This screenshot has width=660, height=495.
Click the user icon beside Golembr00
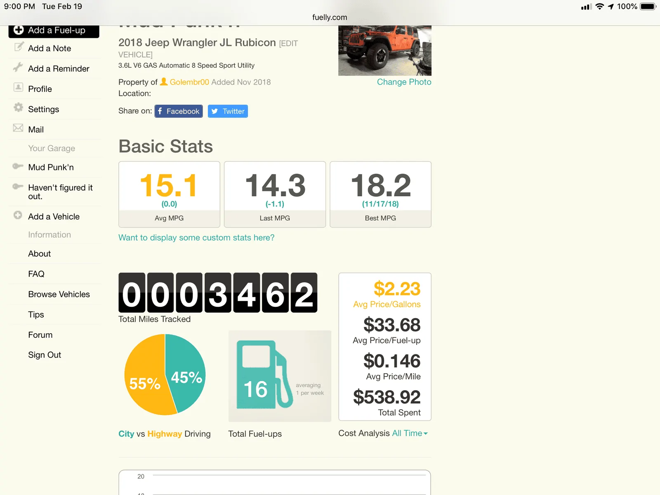click(164, 82)
